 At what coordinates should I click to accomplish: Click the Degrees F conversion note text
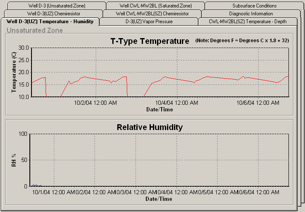coord(242,41)
